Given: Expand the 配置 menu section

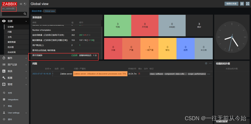Looking at the screenshot, I should (x=26, y=78).
